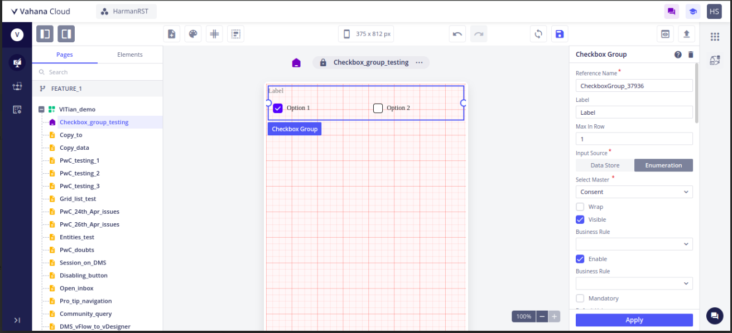Open the theme palette icon
Screen dimensions: 732x333
click(193, 34)
